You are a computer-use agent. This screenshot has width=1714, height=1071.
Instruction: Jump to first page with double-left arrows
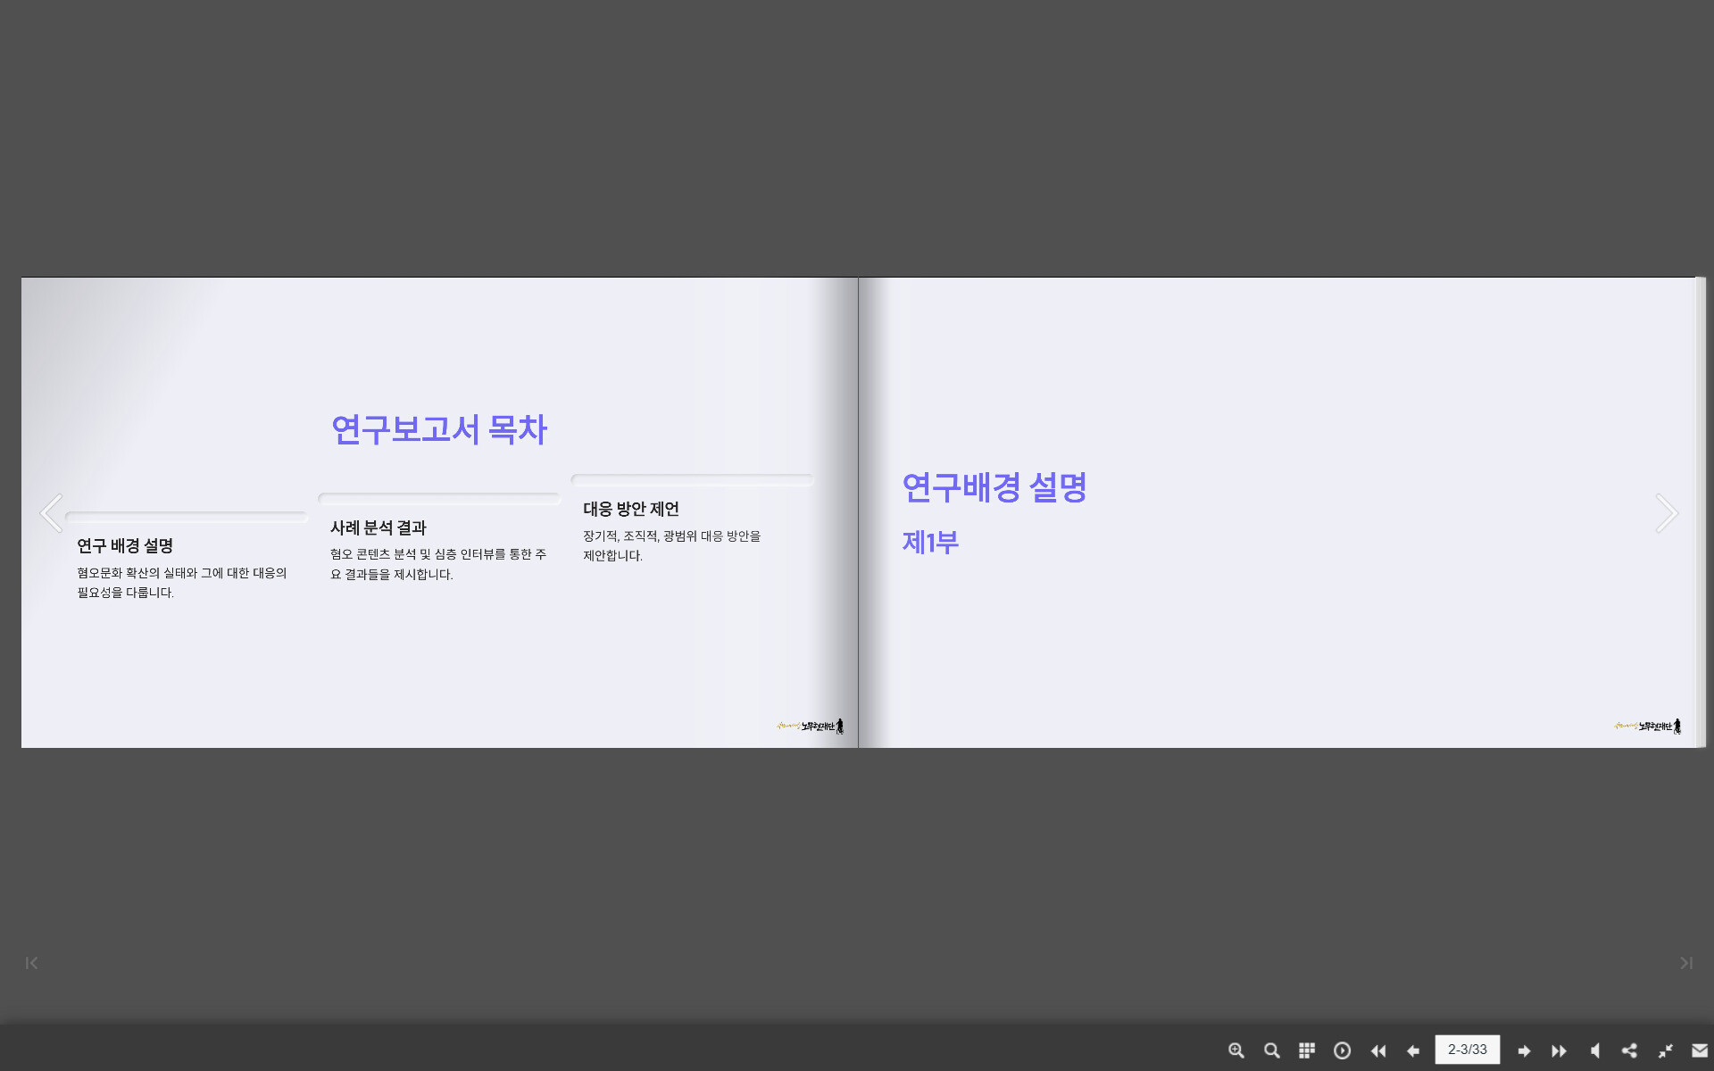click(x=1378, y=1050)
